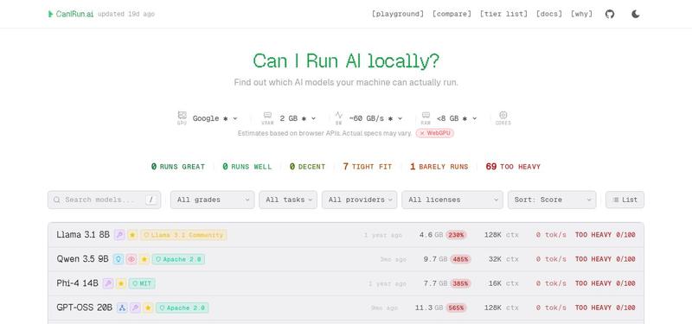
Task: Open the [compare] page
Action: click(452, 14)
